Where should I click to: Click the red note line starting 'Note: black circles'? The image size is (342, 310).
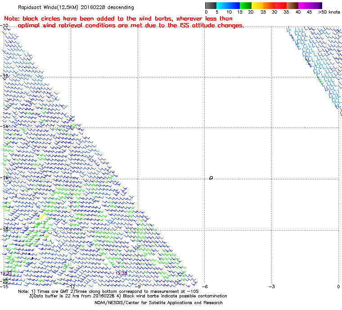click(118, 18)
